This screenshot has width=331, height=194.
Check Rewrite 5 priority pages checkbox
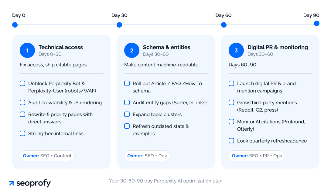22,114
